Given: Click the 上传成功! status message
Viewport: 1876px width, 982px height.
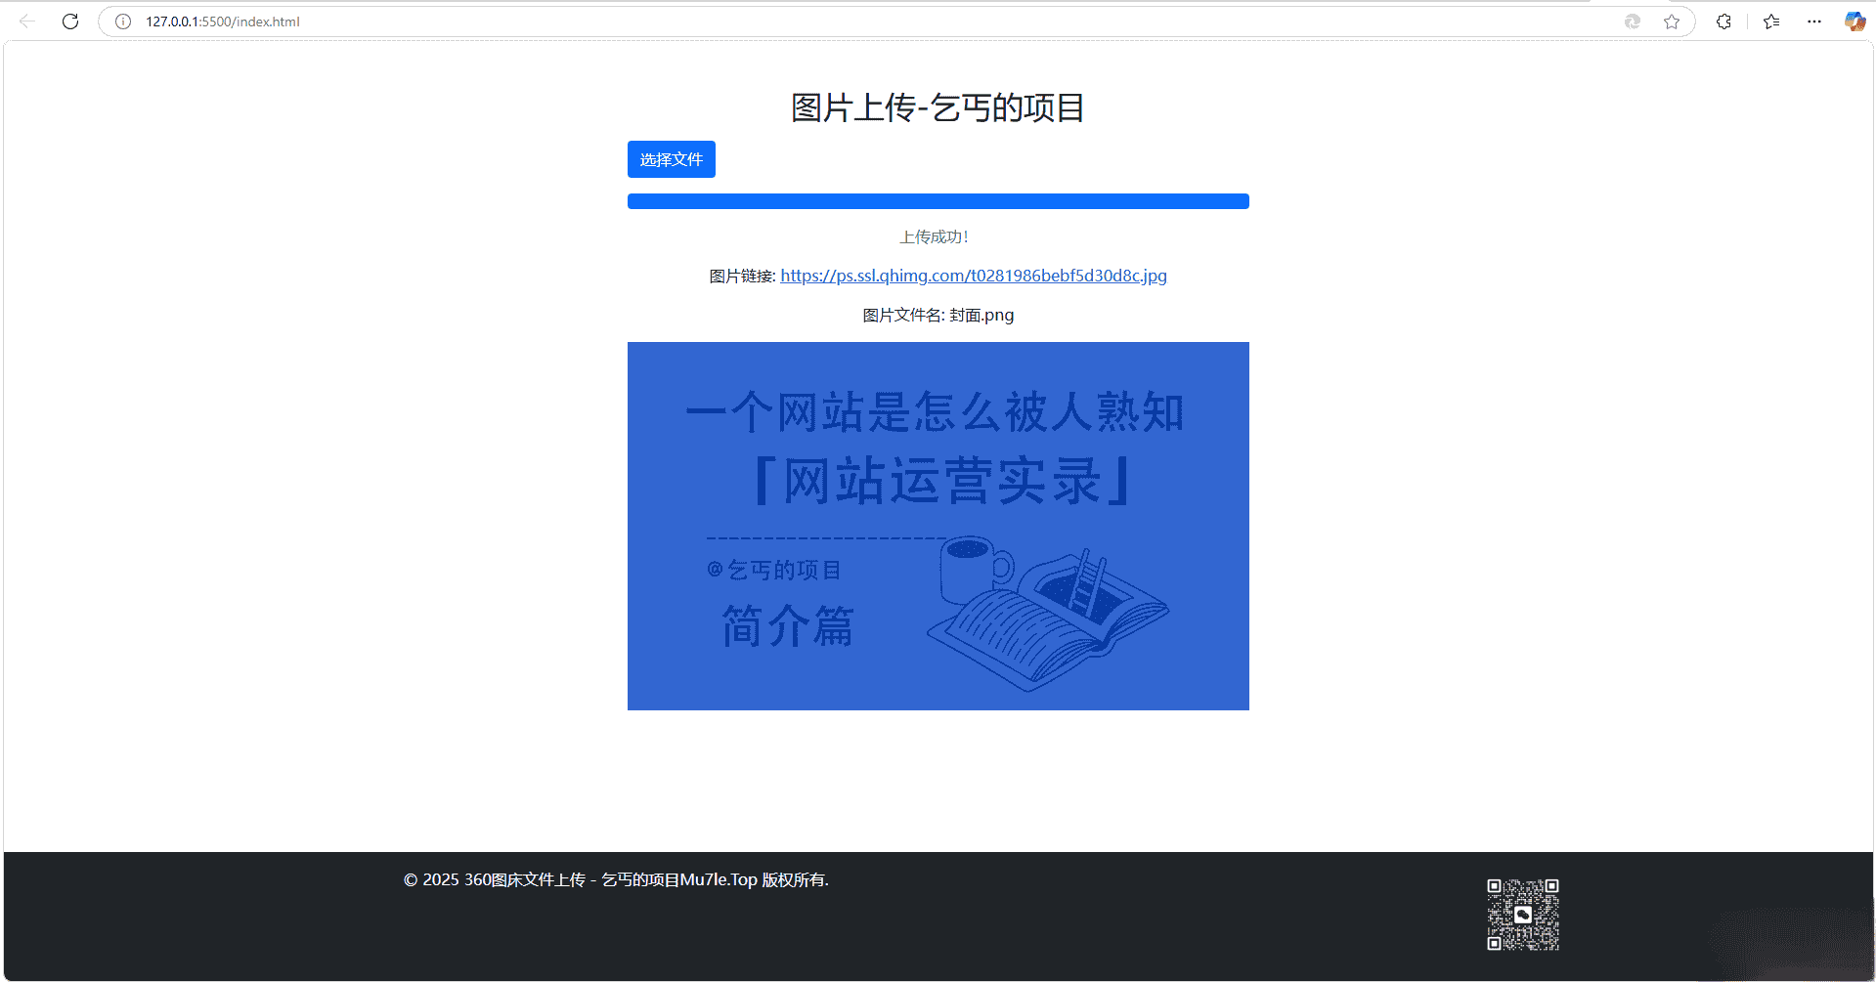Looking at the screenshot, I should coord(935,237).
